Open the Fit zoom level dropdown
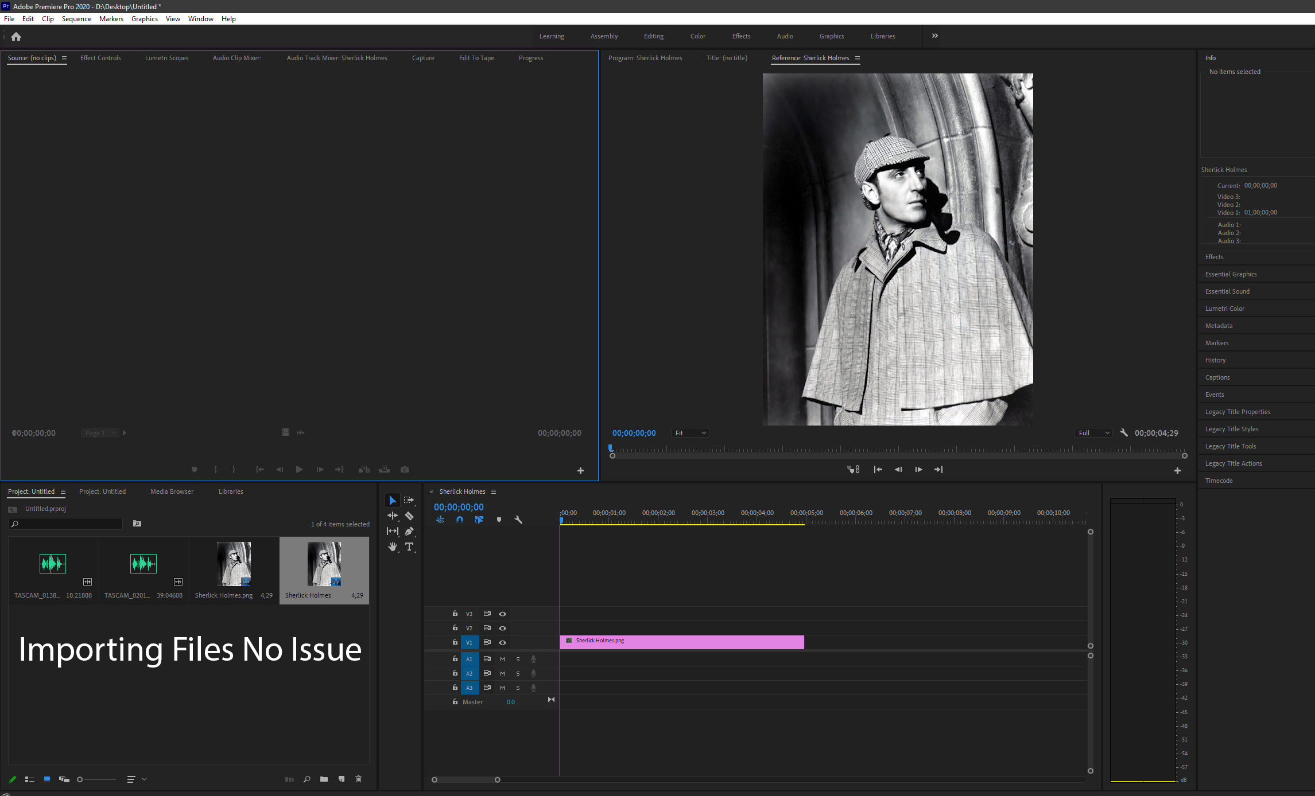The image size is (1315, 796). click(x=690, y=432)
